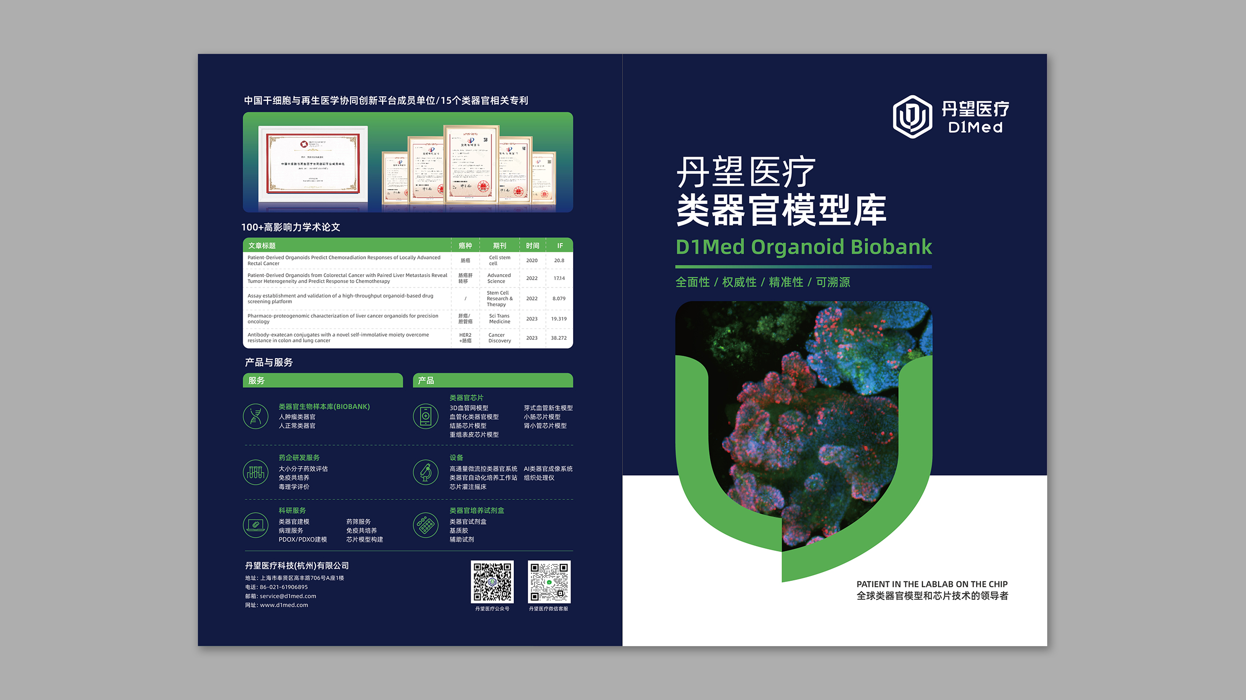Click the impact factor value 38.272

click(x=559, y=338)
